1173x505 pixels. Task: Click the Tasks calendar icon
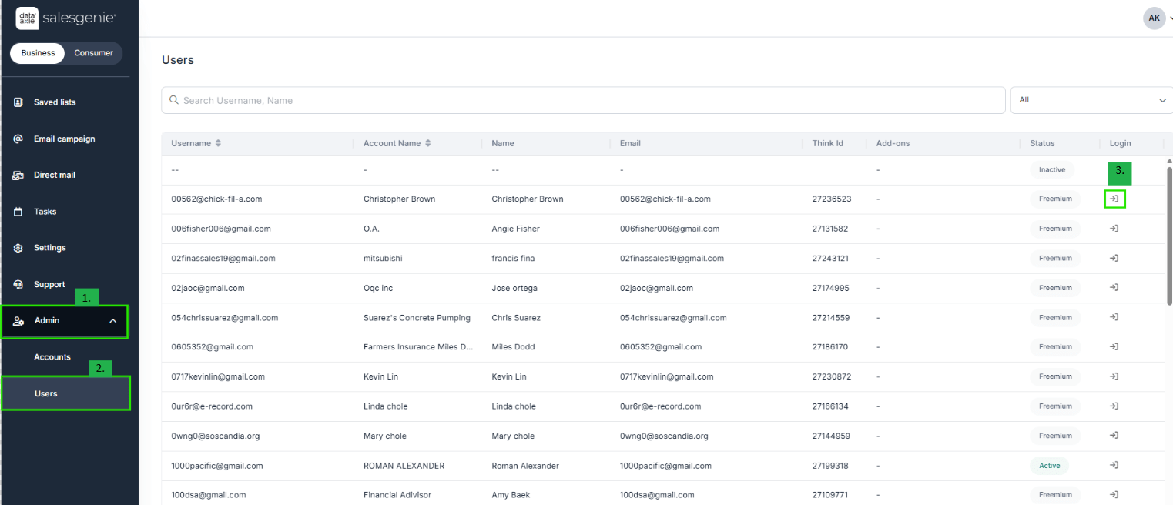pyautogui.click(x=18, y=212)
